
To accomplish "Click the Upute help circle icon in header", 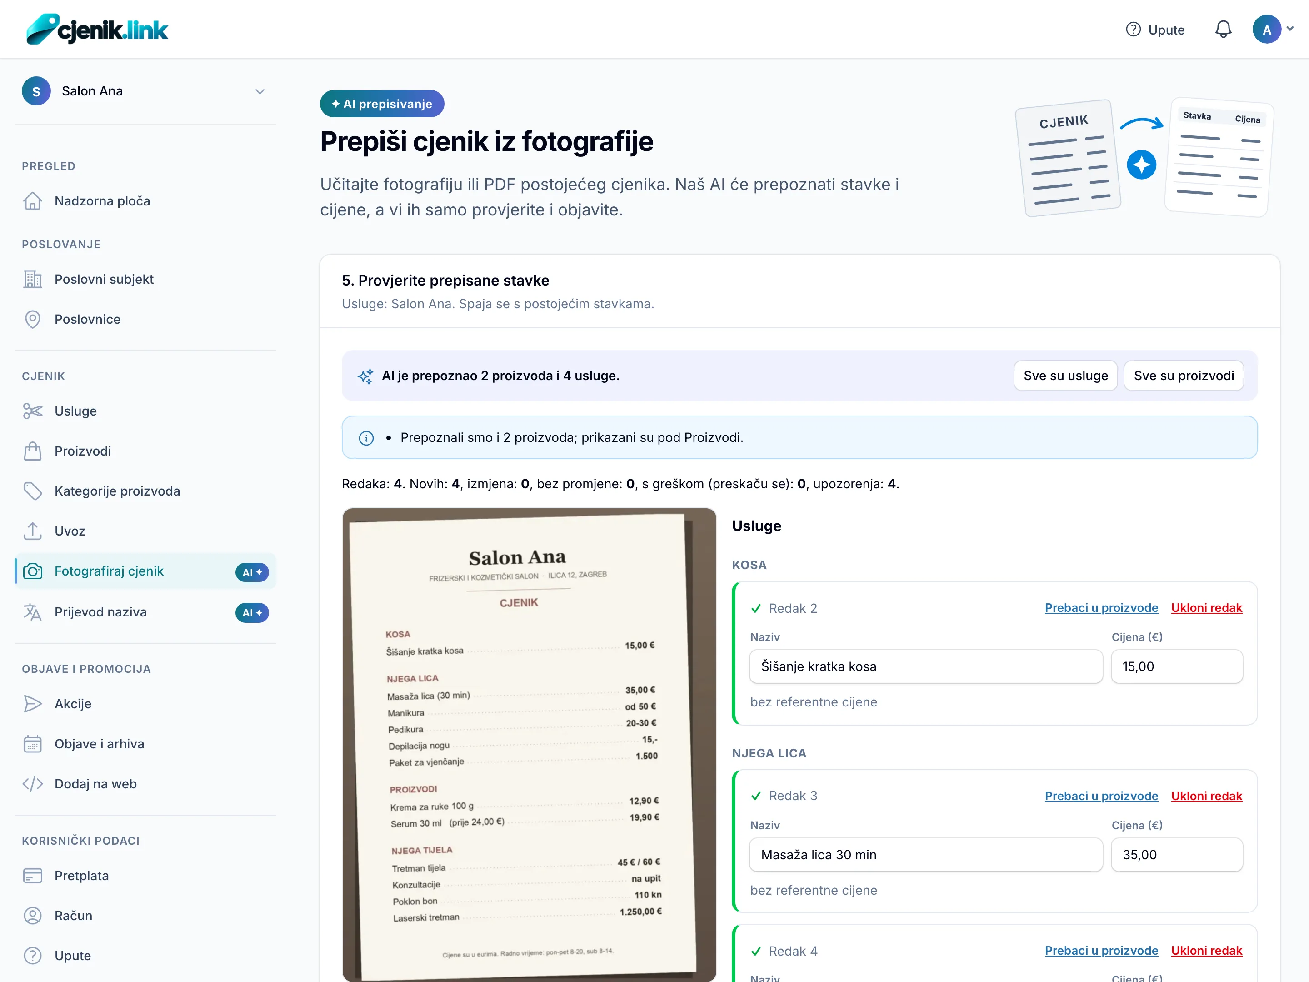I will click(x=1133, y=30).
